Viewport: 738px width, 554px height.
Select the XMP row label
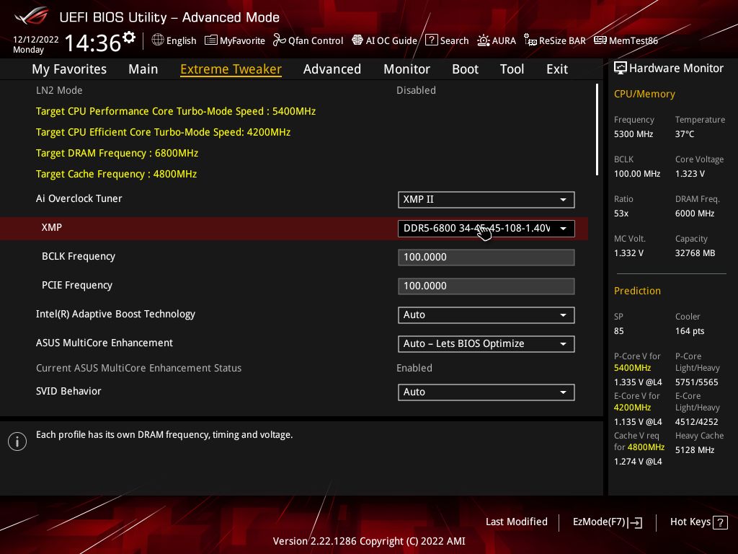coord(52,227)
